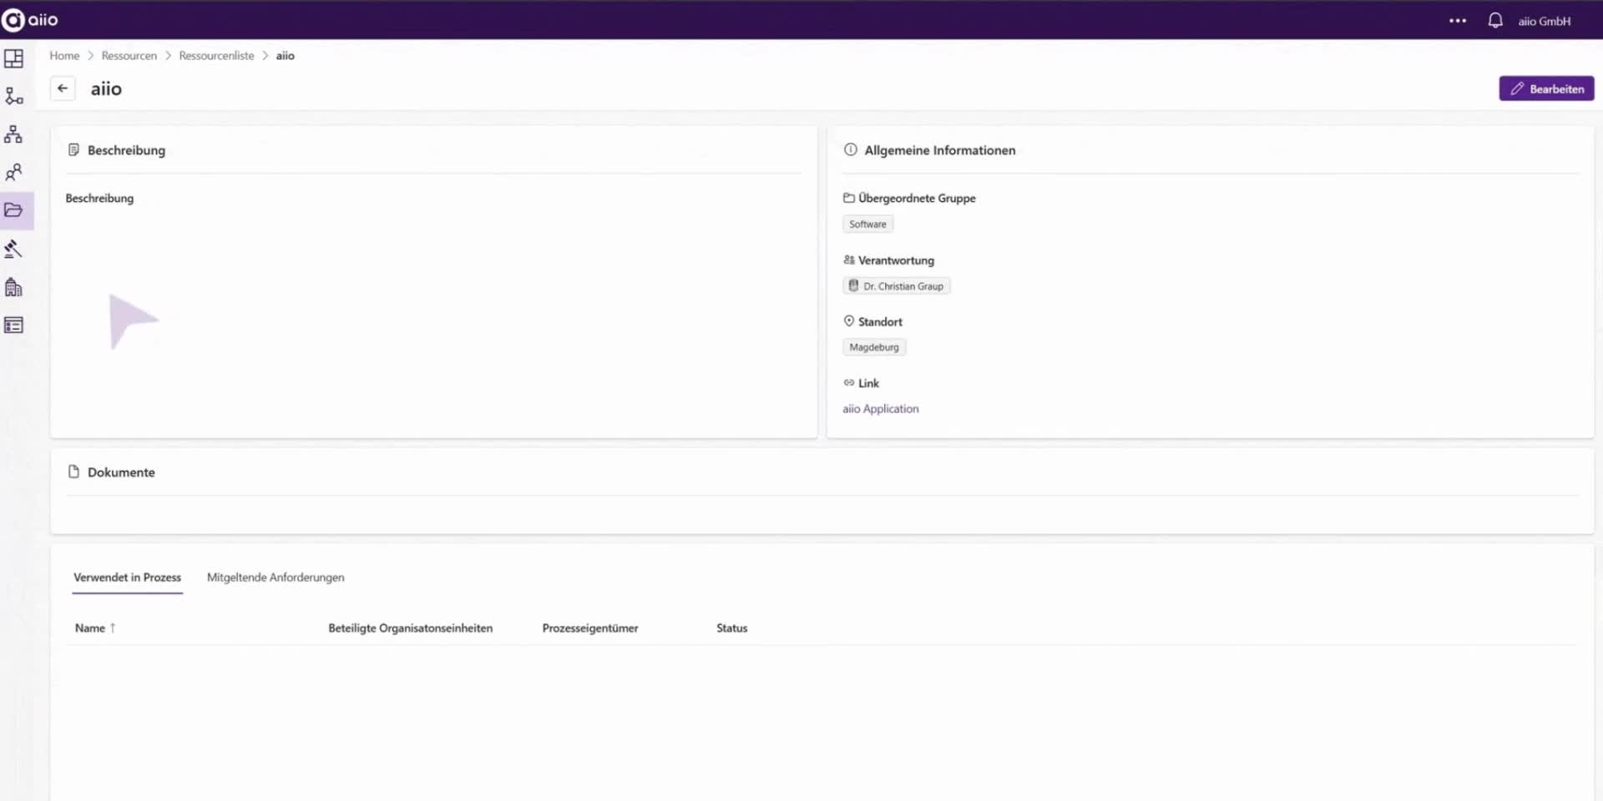Open the people and roles icon in the sidebar
The width and height of the screenshot is (1603, 801).
[14, 172]
